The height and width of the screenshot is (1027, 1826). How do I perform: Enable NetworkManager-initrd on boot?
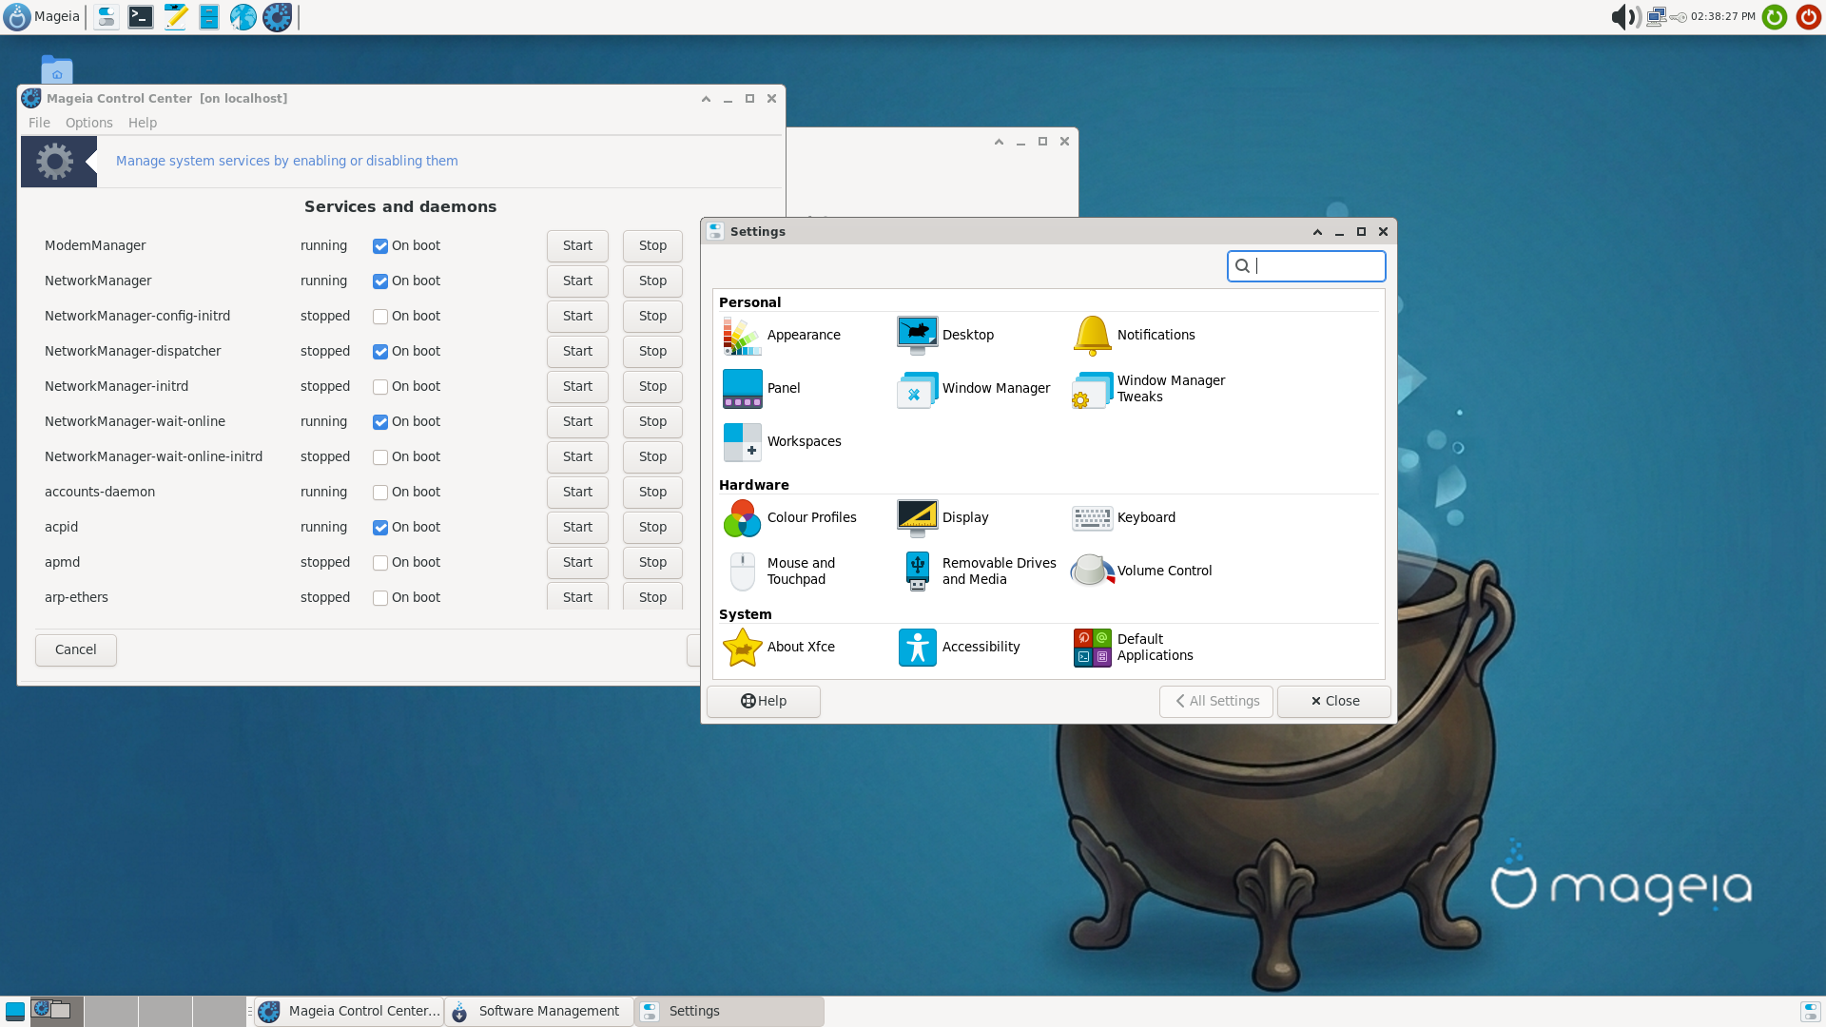pyautogui.click(x=380, y=387)
